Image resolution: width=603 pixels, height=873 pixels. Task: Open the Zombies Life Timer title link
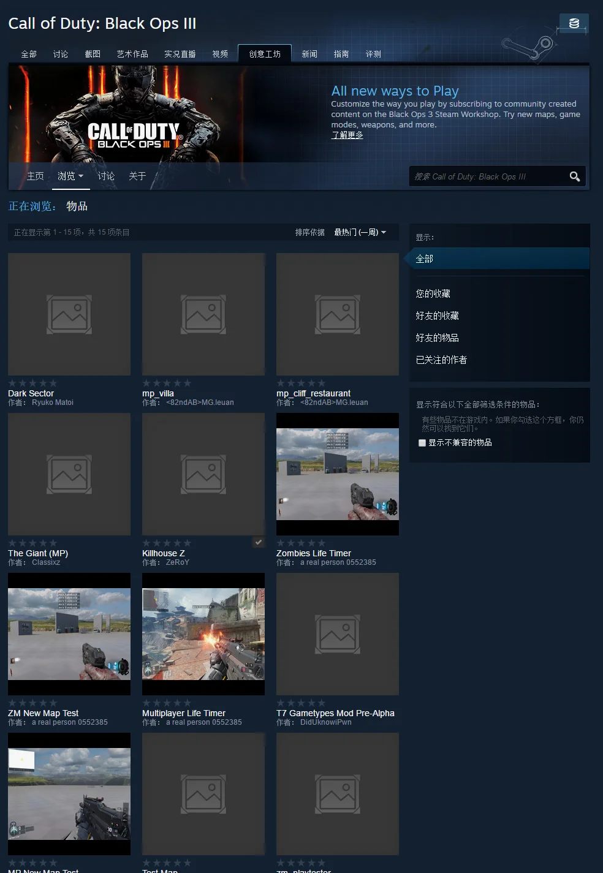tap(314, 553)
